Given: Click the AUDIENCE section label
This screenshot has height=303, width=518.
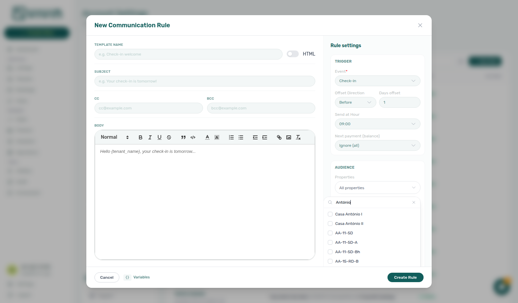Looking at the screenshot, I should pyautogui.click(x=344, y=167).
